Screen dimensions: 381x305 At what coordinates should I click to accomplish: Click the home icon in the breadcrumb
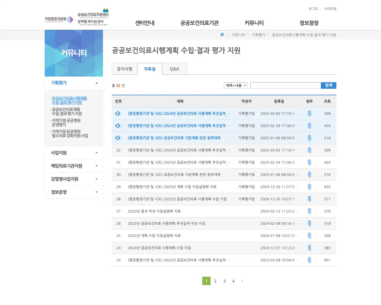222,35
